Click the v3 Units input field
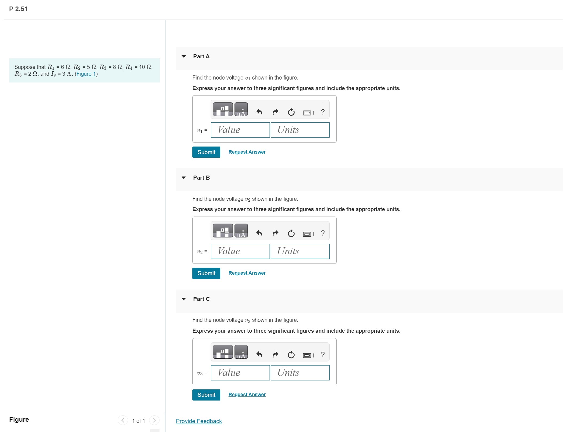The height and width of the screenshot is (432, 563). pos(300,373)
